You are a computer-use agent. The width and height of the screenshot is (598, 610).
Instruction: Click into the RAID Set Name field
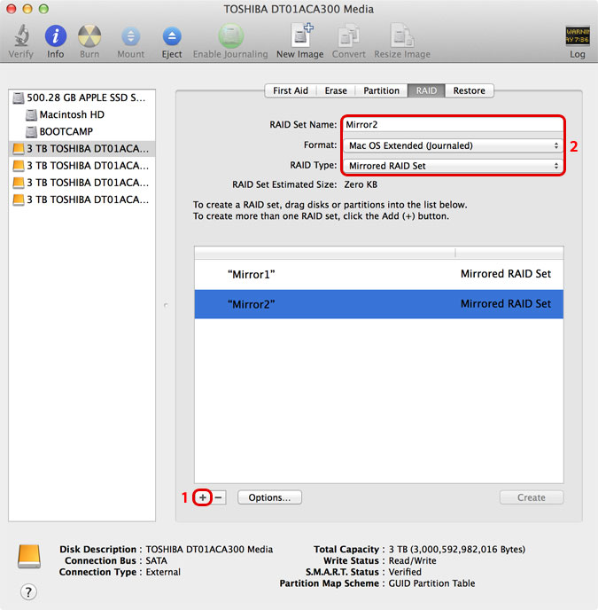pos(453,125)
